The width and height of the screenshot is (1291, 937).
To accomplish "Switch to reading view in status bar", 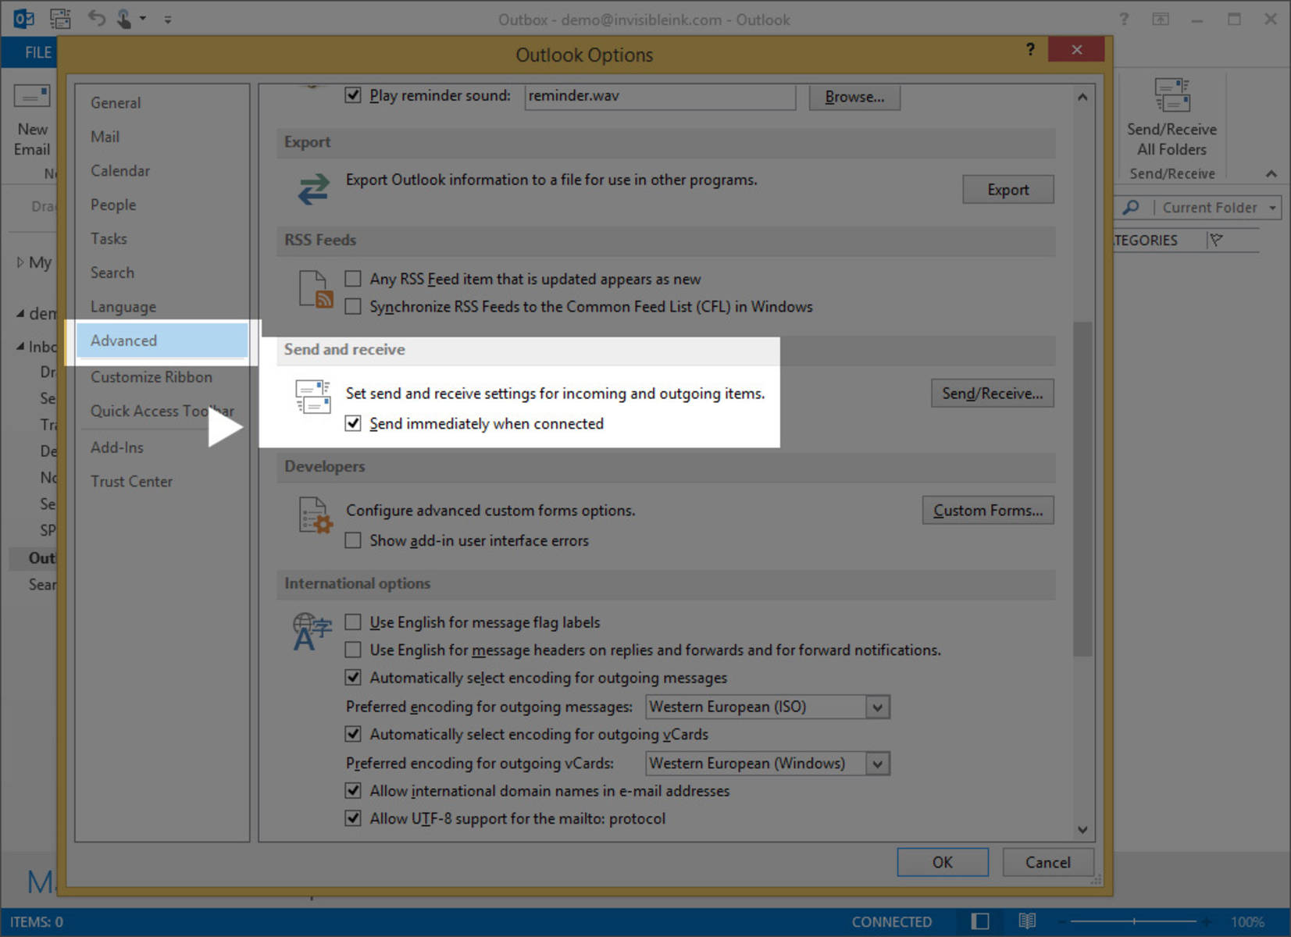I will (x=1028, y=921).
